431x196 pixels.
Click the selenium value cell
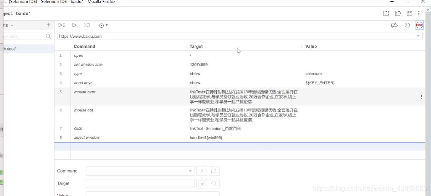(x=313, y=74)
